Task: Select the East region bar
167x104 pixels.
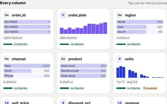Action: [140, 27]
